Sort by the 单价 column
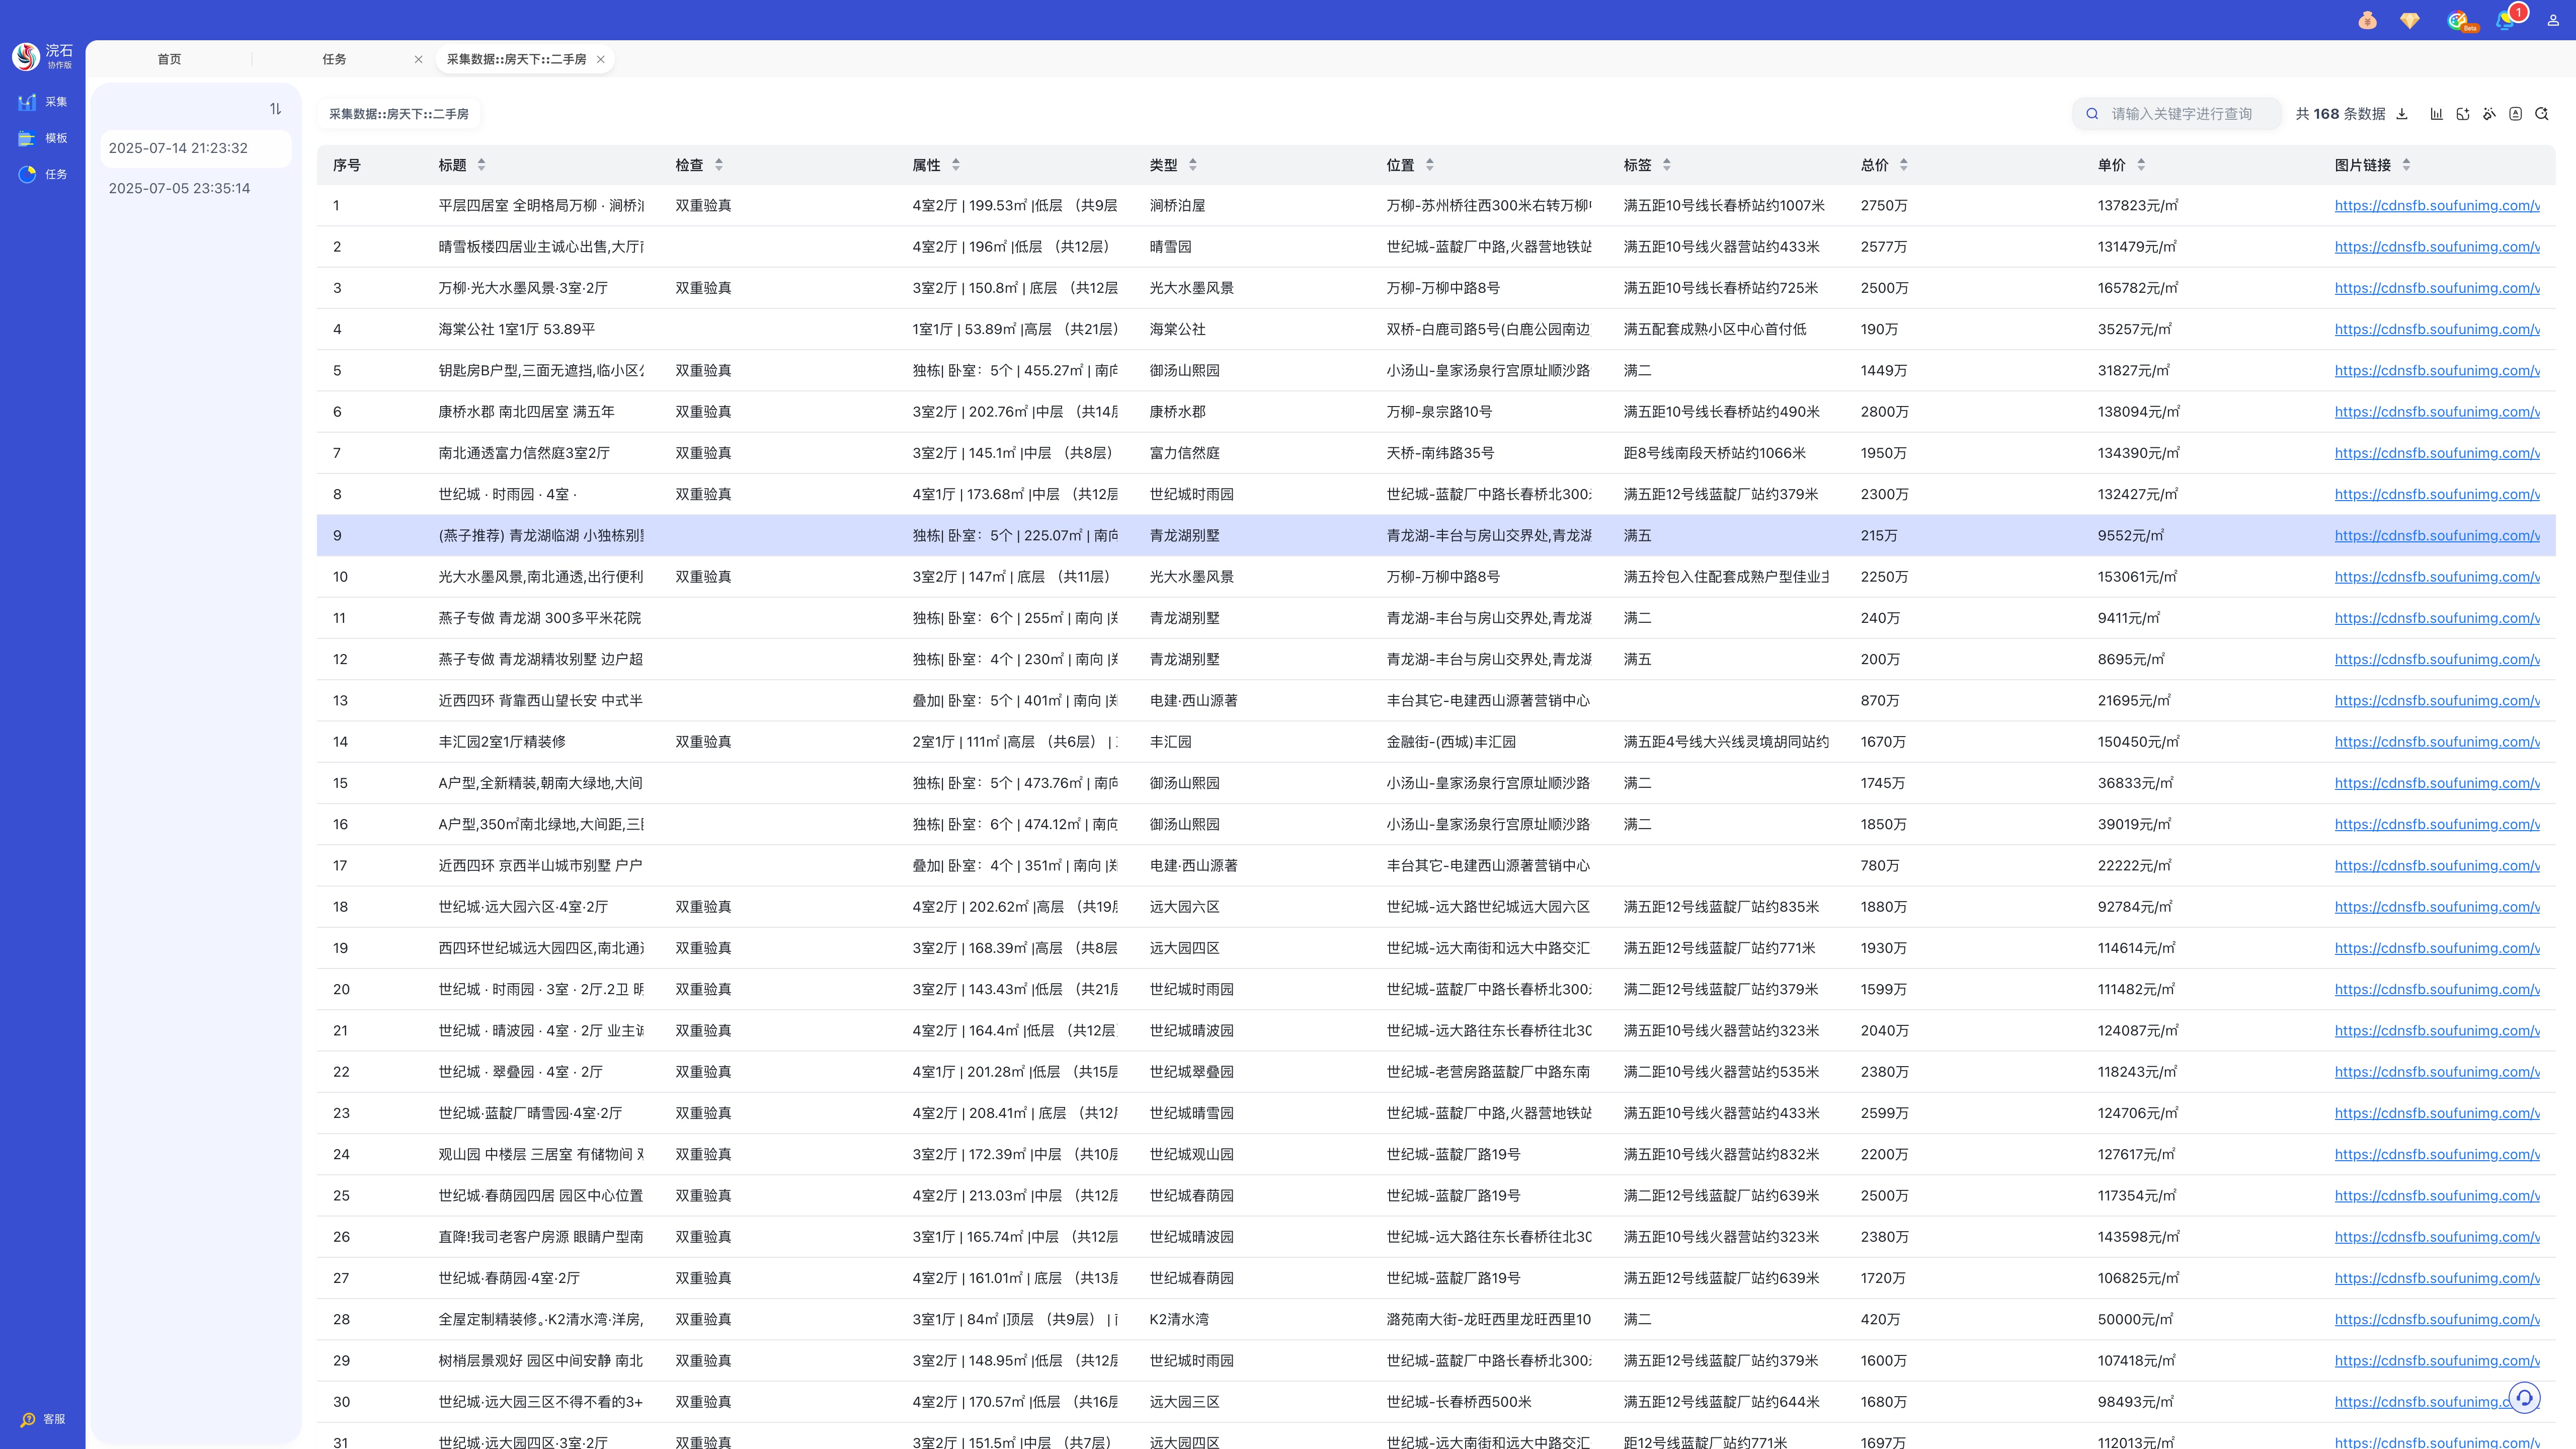 tap(2140, 165)
